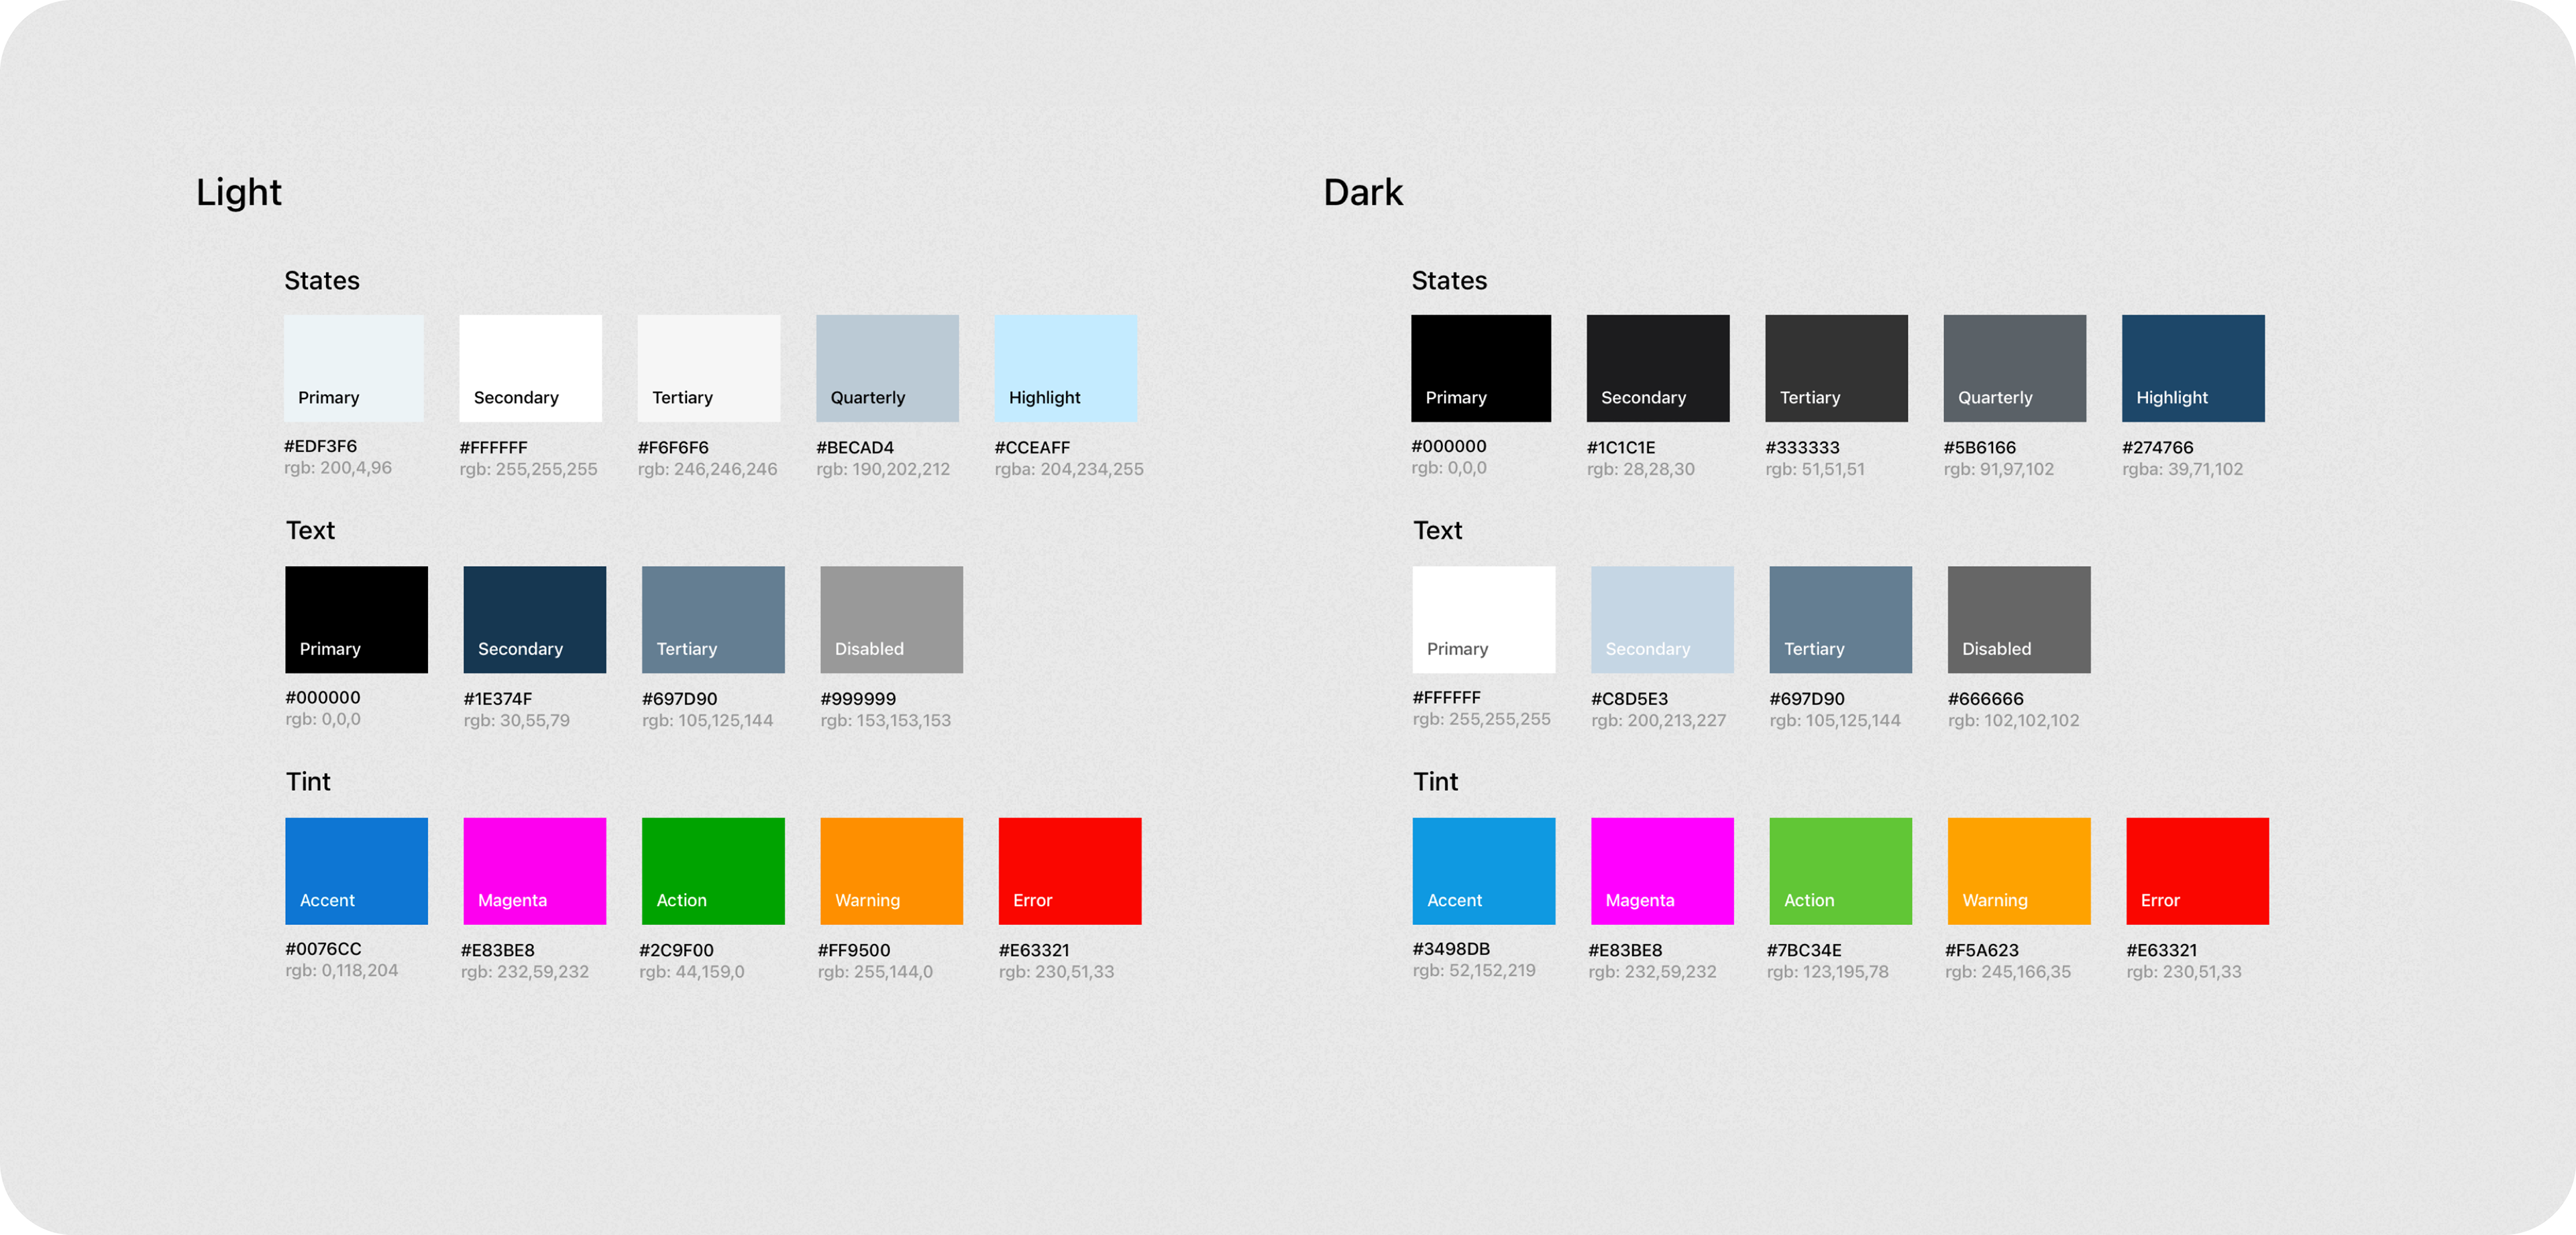Click Light Tint Magenta swatch
This screenshot has width=2576, height=1235.
(x=535, y=871)
